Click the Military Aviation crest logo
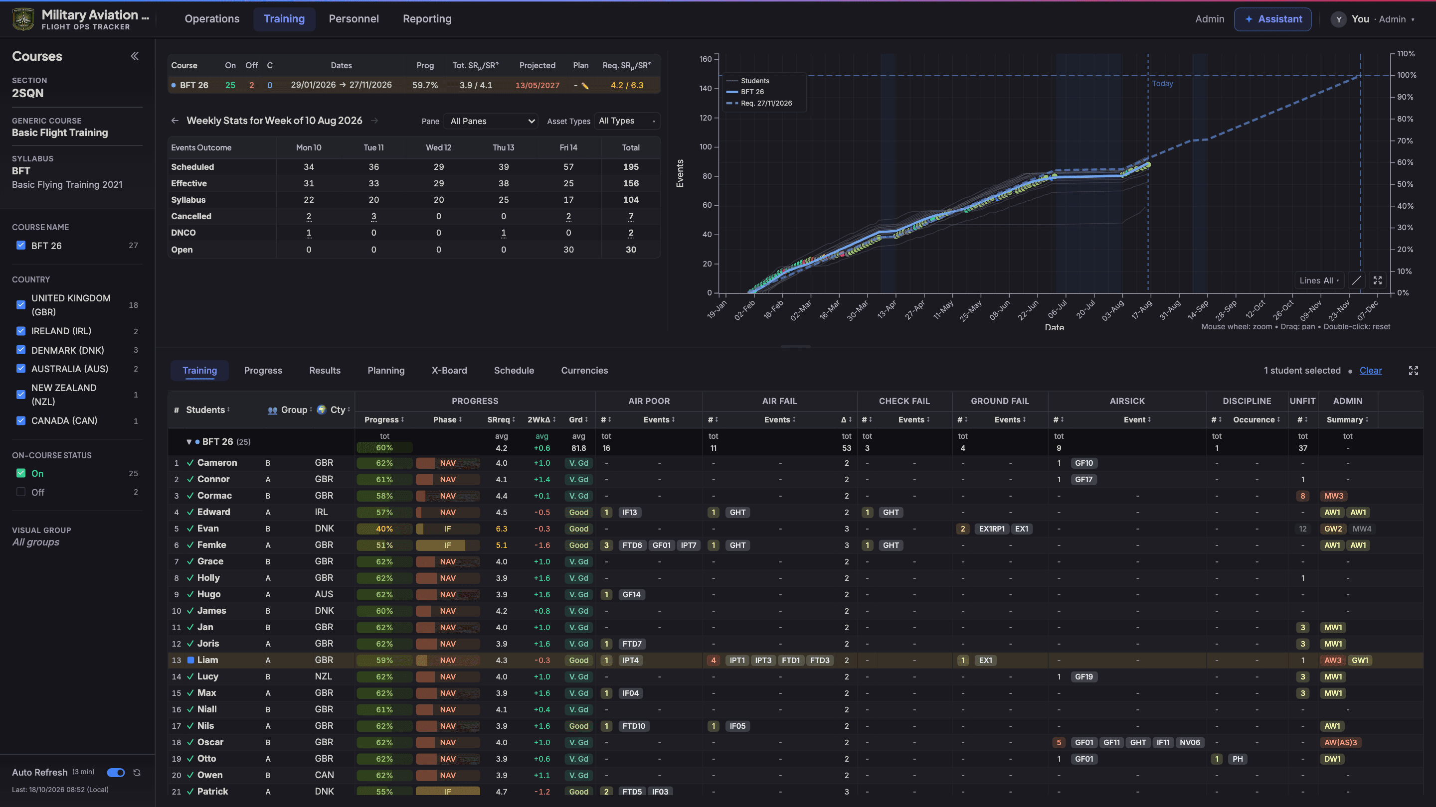Screen dimensions: 1436x807 [23, 19]
